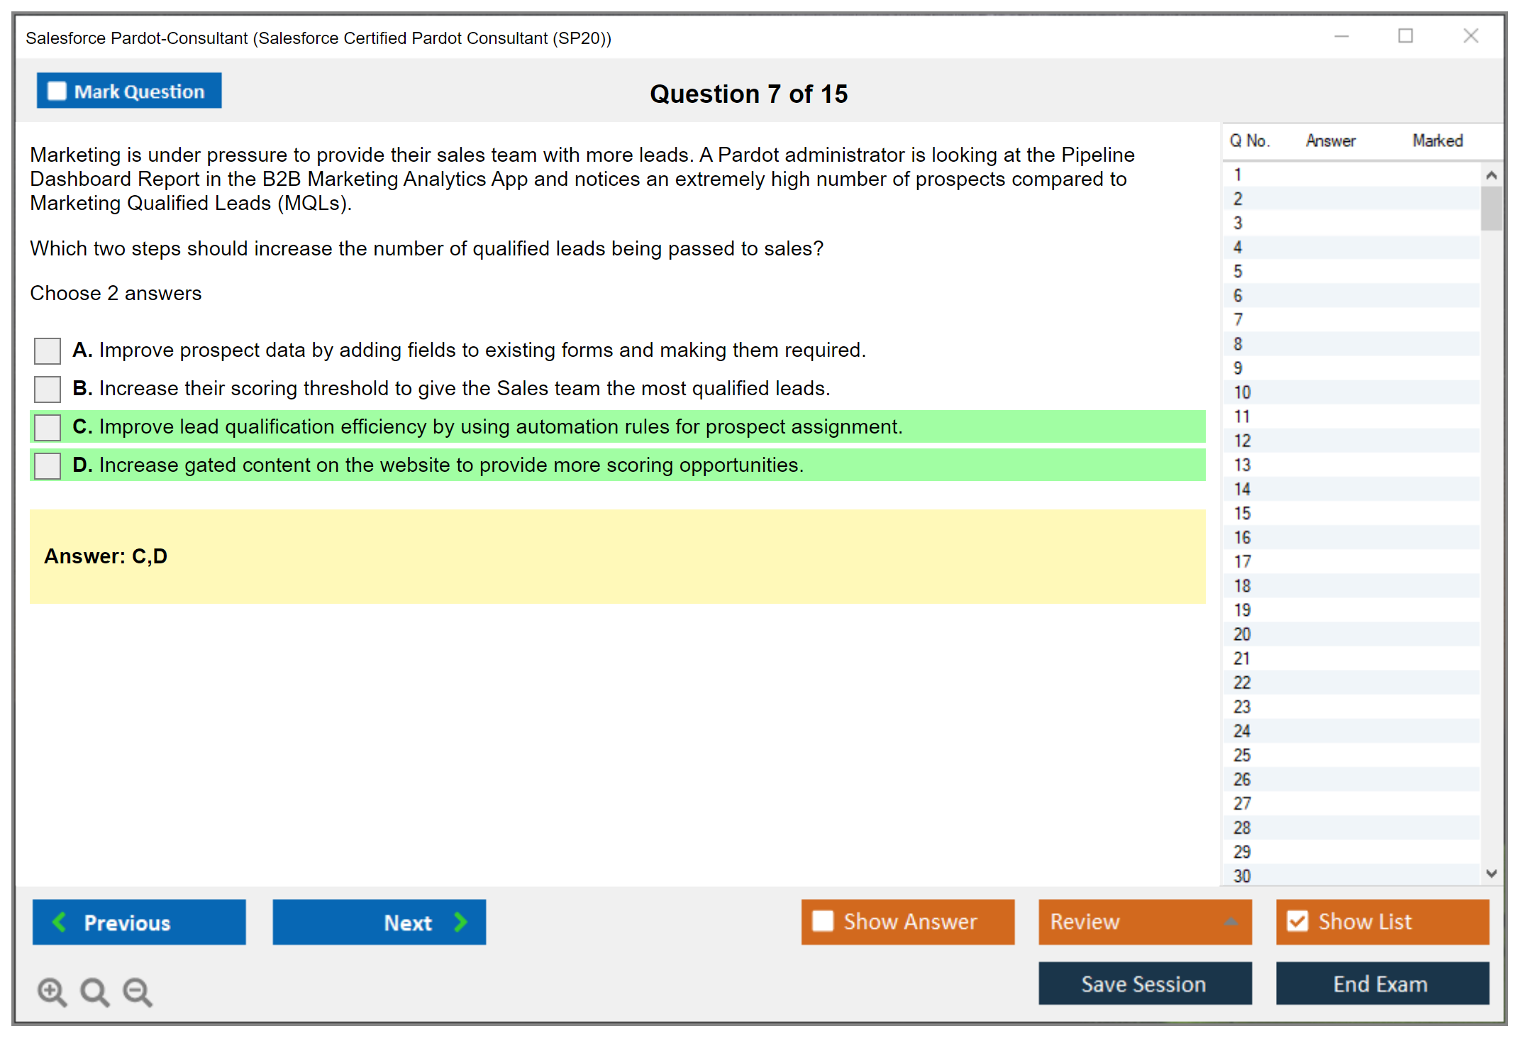Image resolution: width=1525 pixels, height=1043 pixels.
Task: Click the green left arrow on Previous
Action: point(60,922)
